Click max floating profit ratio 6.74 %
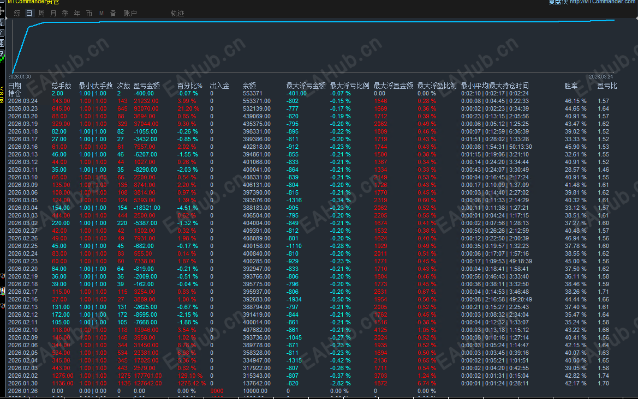Screen dimensions: 638x399 click(x=427, y=384)
